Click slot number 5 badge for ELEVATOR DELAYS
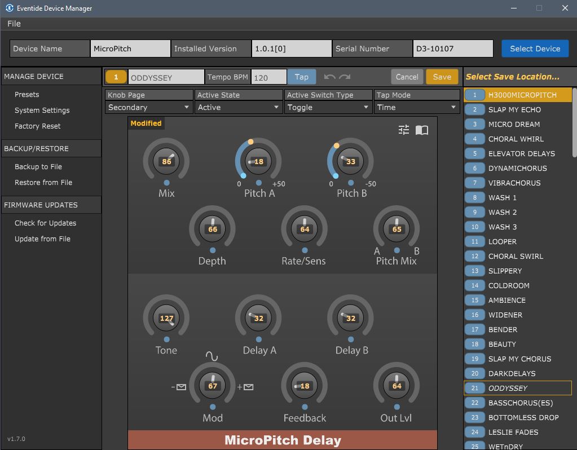This screenshot has height=450, width=577. coord(475,153)
